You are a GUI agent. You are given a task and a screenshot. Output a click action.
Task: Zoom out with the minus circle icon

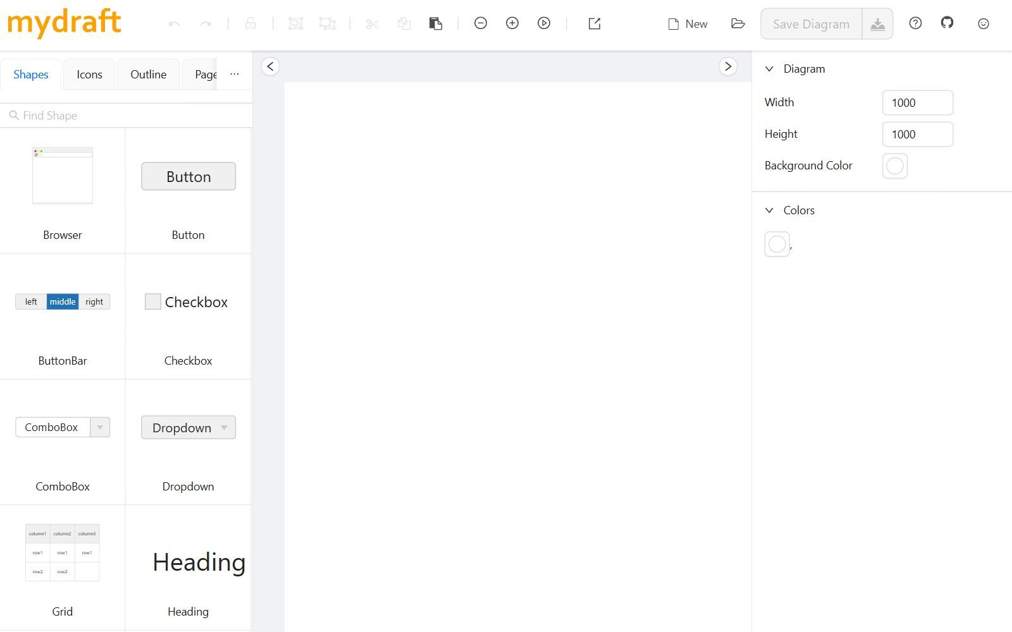tap(481, 23)
